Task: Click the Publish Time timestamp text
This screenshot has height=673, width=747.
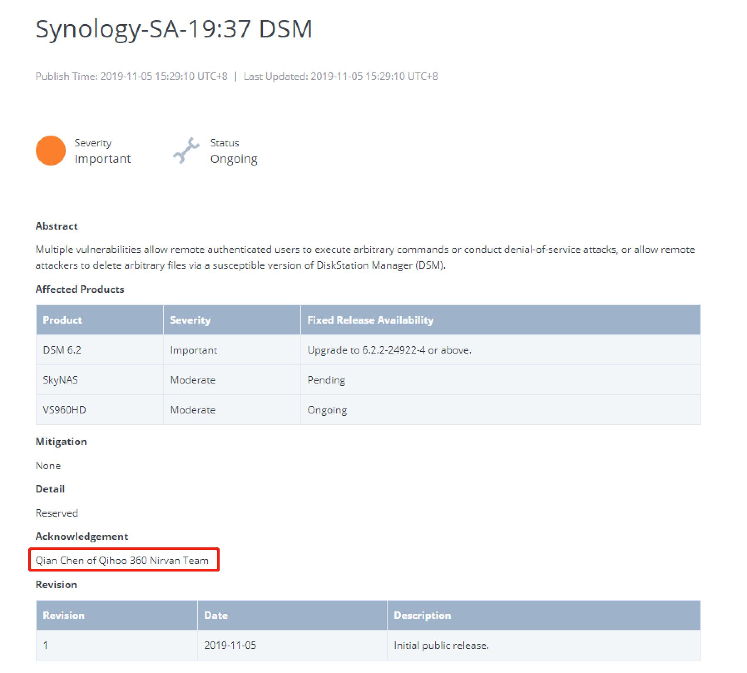Action: coord(131,76)
